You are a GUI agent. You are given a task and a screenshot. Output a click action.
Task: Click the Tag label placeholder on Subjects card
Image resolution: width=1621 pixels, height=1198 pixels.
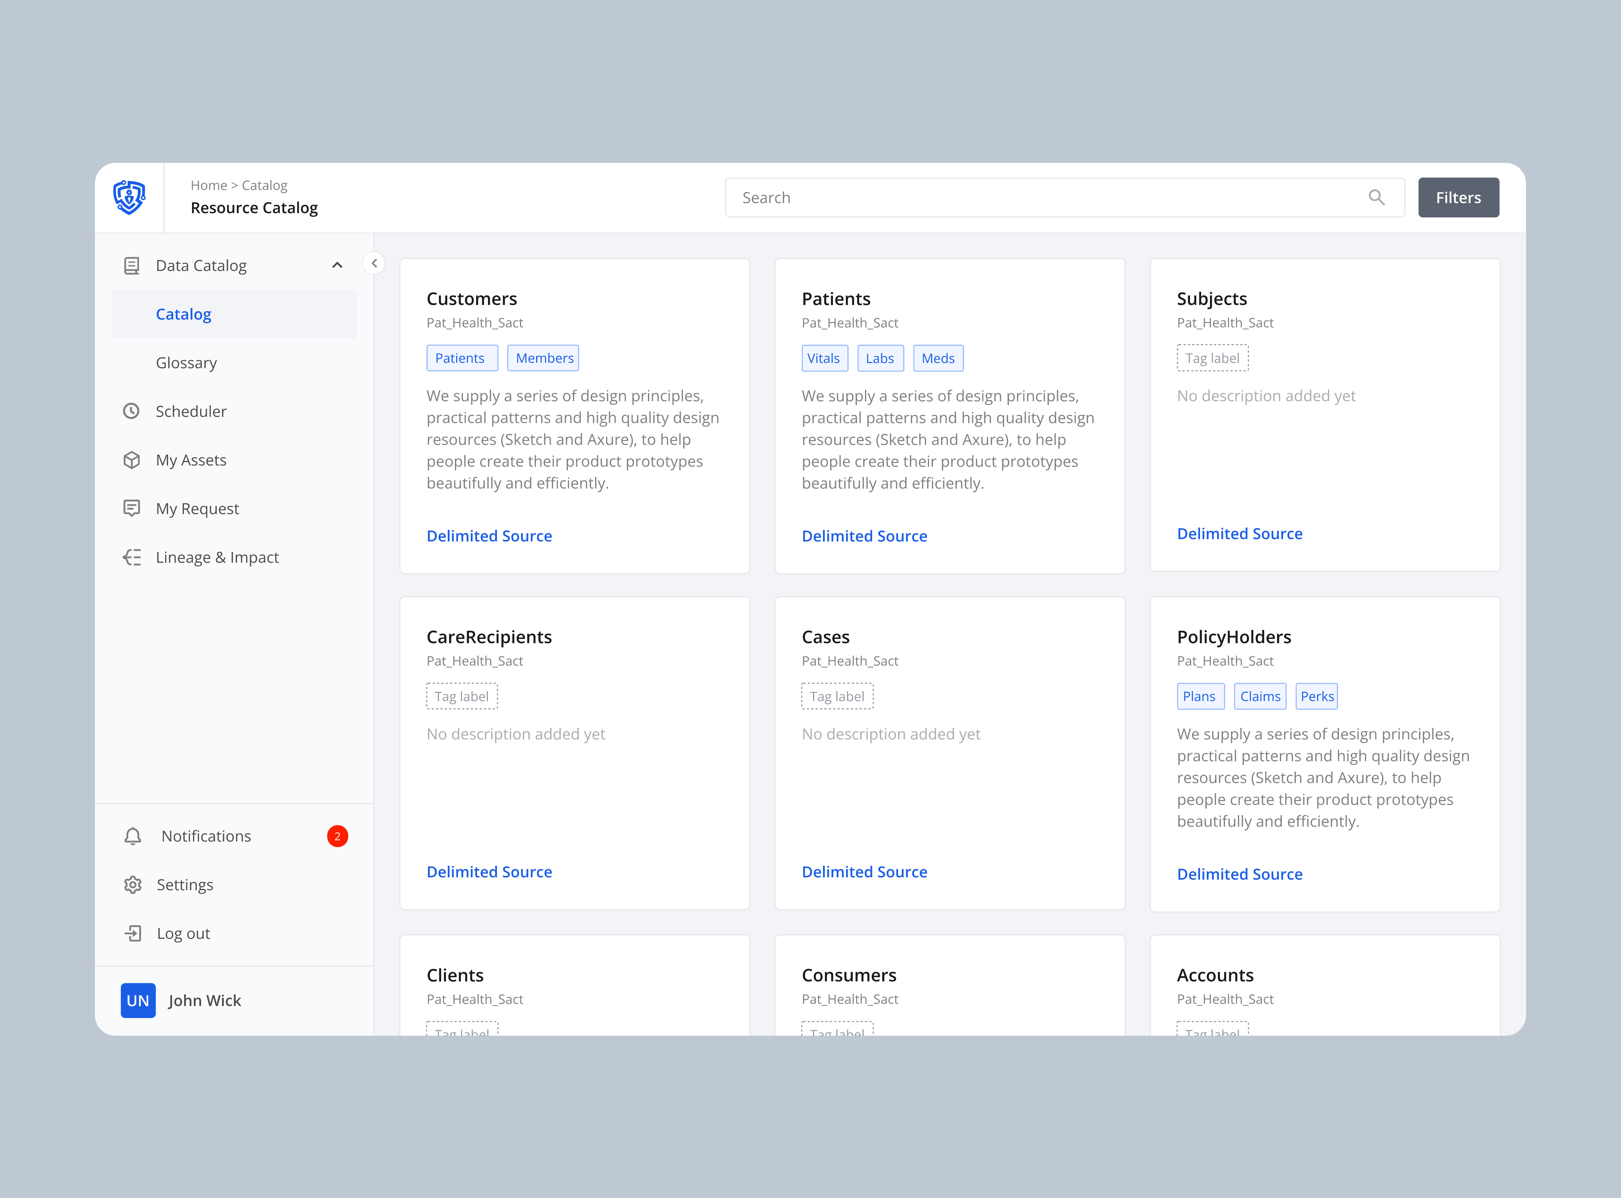[1212, 358]
